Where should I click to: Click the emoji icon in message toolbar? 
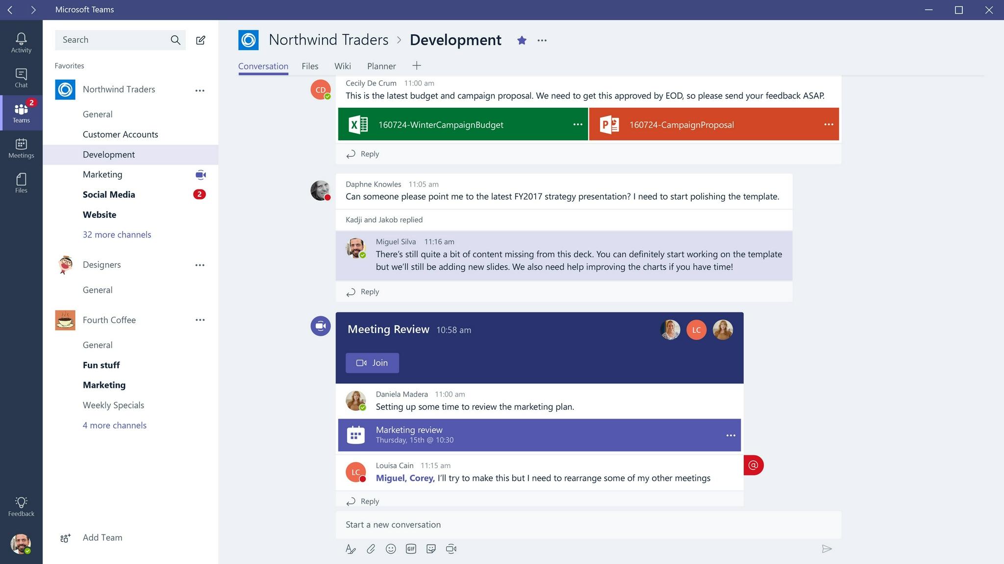coord(390,548)
